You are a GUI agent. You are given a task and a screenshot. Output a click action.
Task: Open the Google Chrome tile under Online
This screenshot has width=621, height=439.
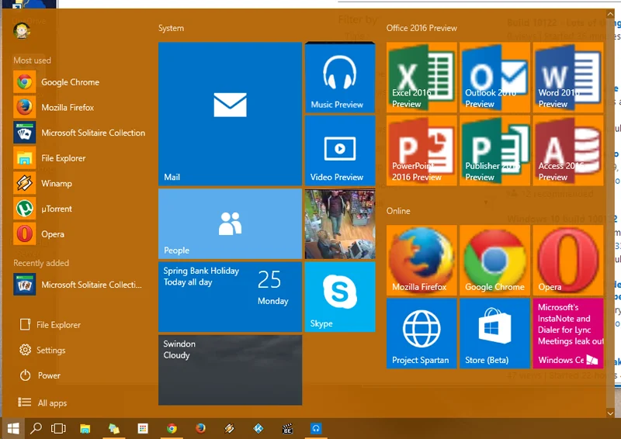494,260
